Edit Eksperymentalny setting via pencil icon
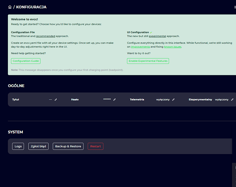The image size is (236, 187). pos(232,100)
